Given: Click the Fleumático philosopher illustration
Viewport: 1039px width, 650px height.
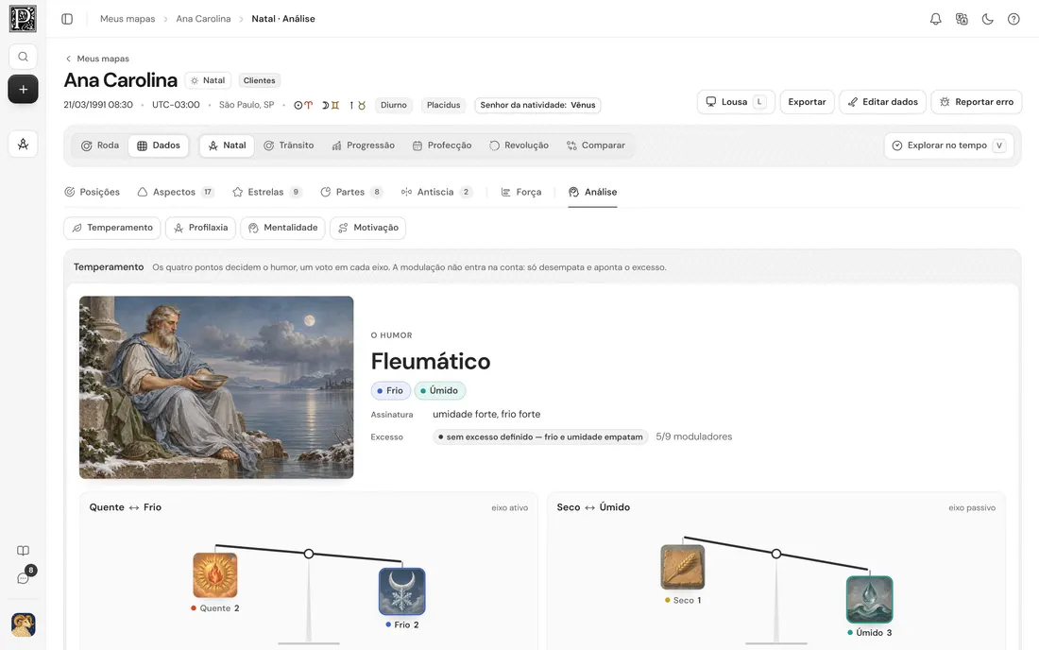Looking at the screenshot, I should click(x=216, y=387).
